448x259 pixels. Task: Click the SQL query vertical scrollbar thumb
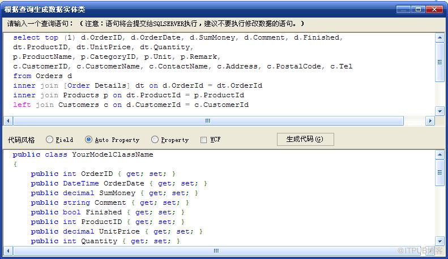click(440, 62)
